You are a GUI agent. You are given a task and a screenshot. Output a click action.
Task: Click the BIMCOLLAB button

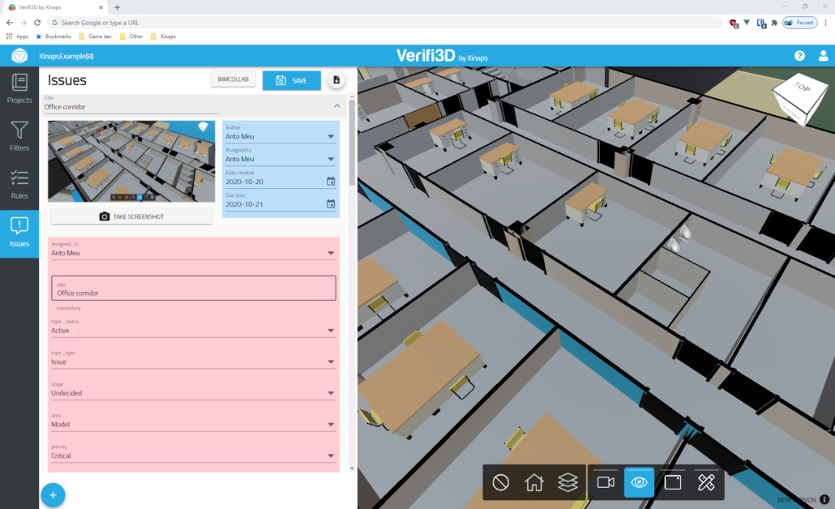pyautogui.click(x=233, y=79)
